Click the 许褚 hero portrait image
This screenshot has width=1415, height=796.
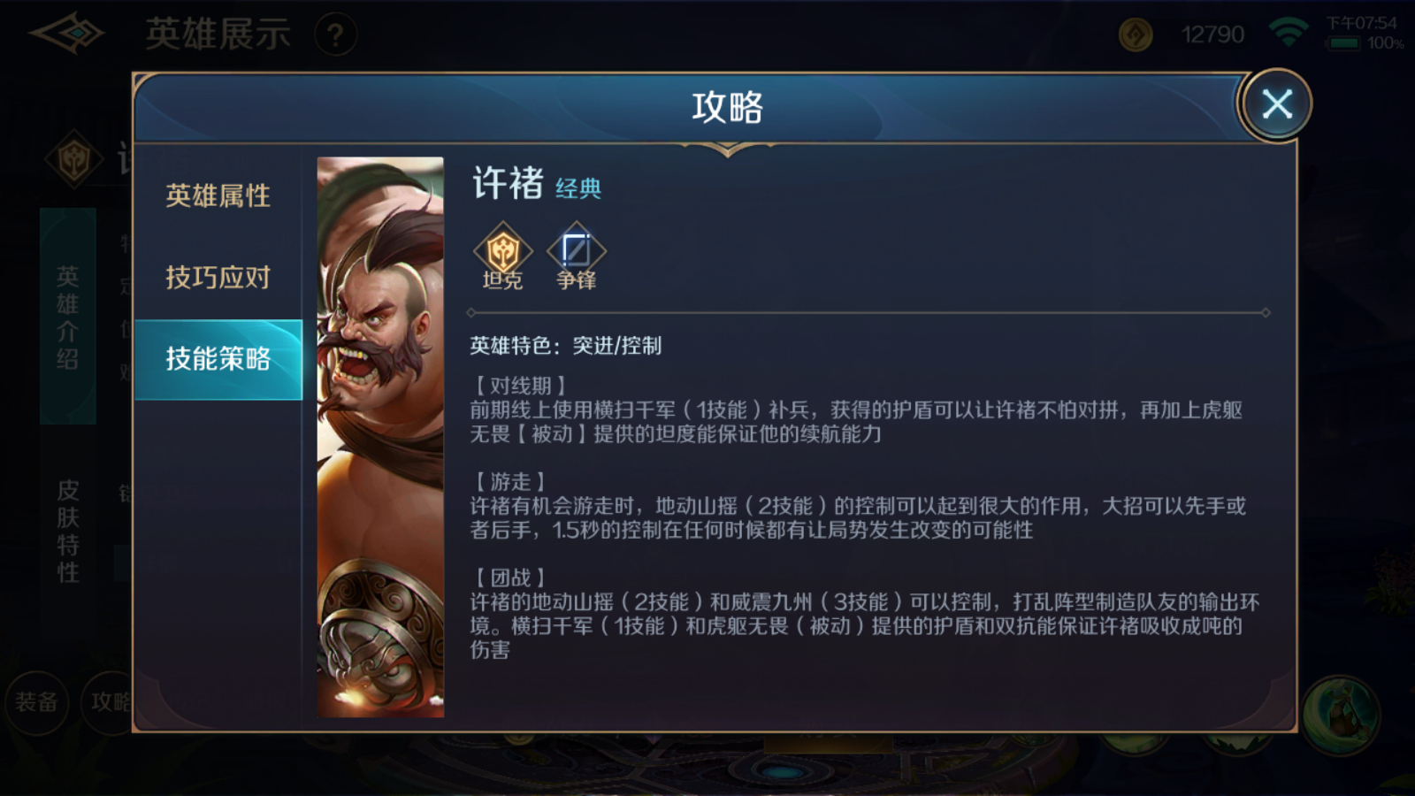380,436
